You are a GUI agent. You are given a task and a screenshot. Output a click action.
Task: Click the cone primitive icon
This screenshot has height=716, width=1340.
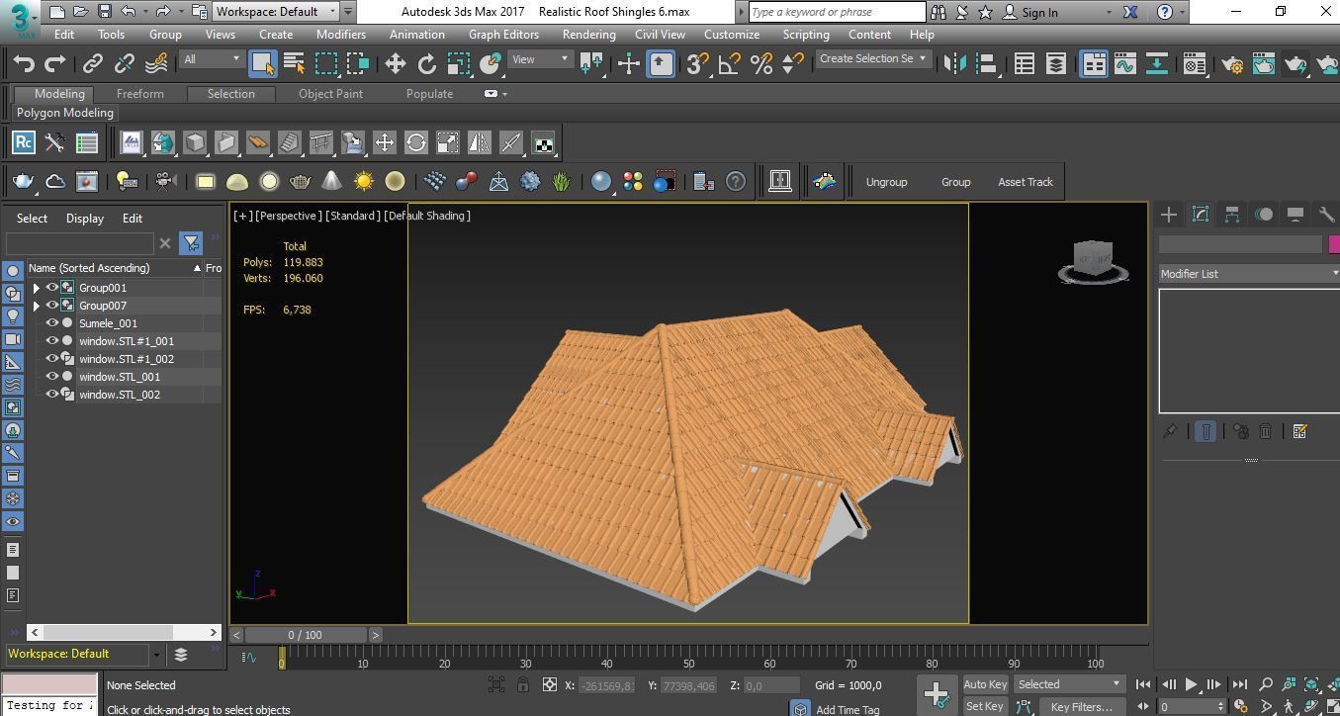point(332,181)
